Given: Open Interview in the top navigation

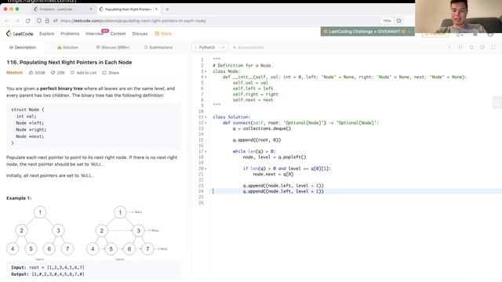Looking at the screenshot, I should click(x=94, y=34).
